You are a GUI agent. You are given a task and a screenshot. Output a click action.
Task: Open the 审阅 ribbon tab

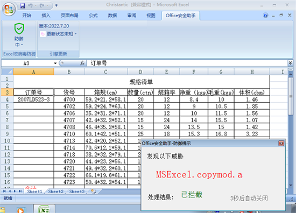tap(131, 16)
